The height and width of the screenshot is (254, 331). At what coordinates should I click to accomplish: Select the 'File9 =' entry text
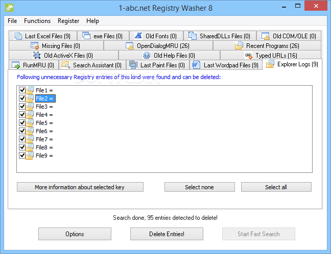[x=44, y=156]
